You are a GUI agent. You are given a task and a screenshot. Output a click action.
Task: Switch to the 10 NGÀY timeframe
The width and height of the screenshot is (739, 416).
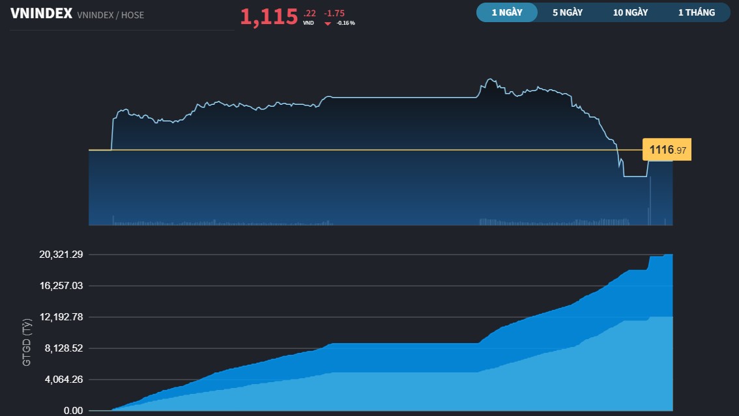630,13
